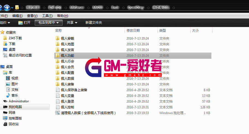This screenshot has height=134, width=249.
Task: Sort files by 修改日期 column header
Action: tap(133, 31)
